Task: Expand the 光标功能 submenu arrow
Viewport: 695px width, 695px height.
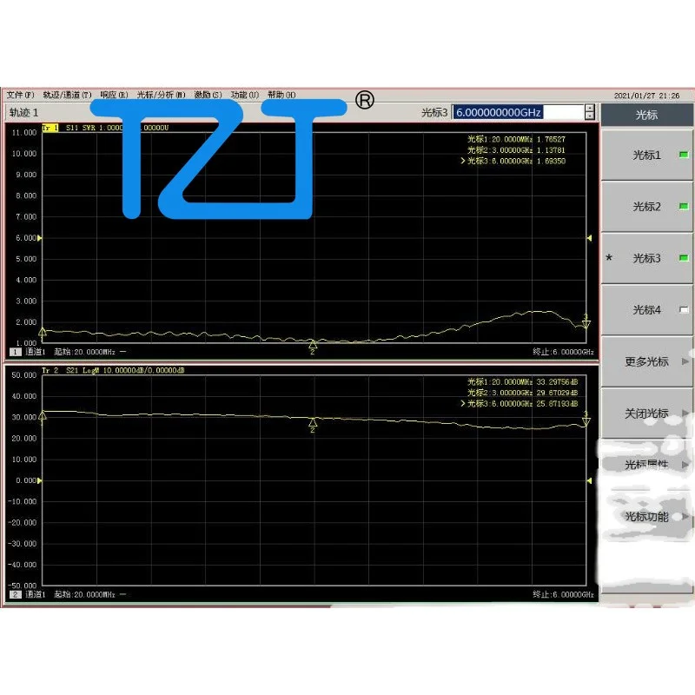Action: 685,516
